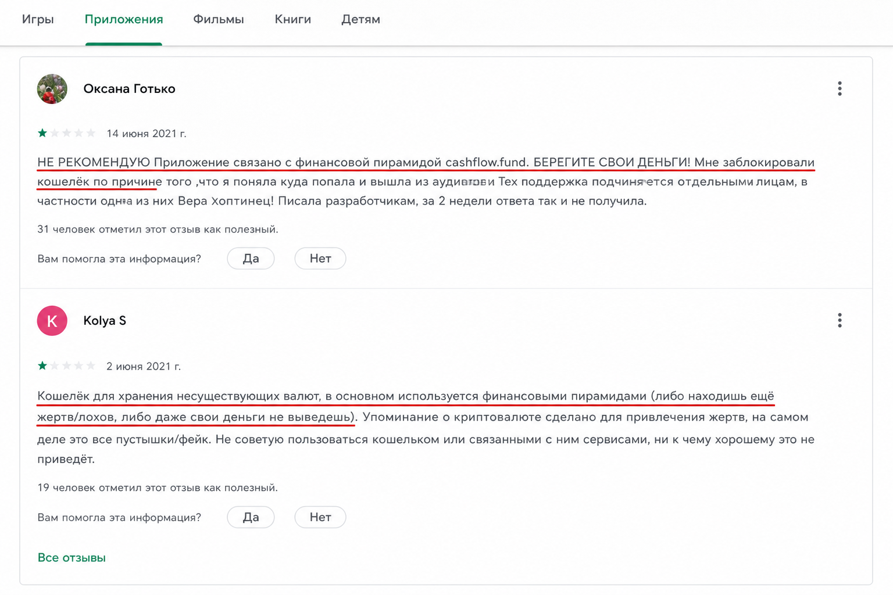Mark Kolya S review helpful with Да
Screen dimensions: 893x595
[x=251, y=517]
